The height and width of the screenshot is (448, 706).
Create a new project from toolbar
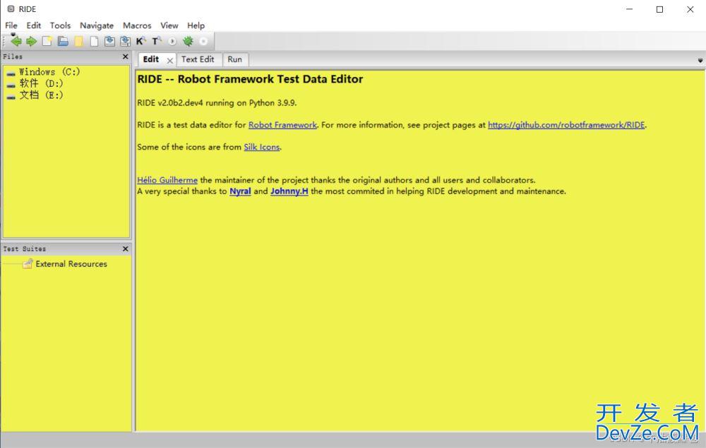(47, 42)
